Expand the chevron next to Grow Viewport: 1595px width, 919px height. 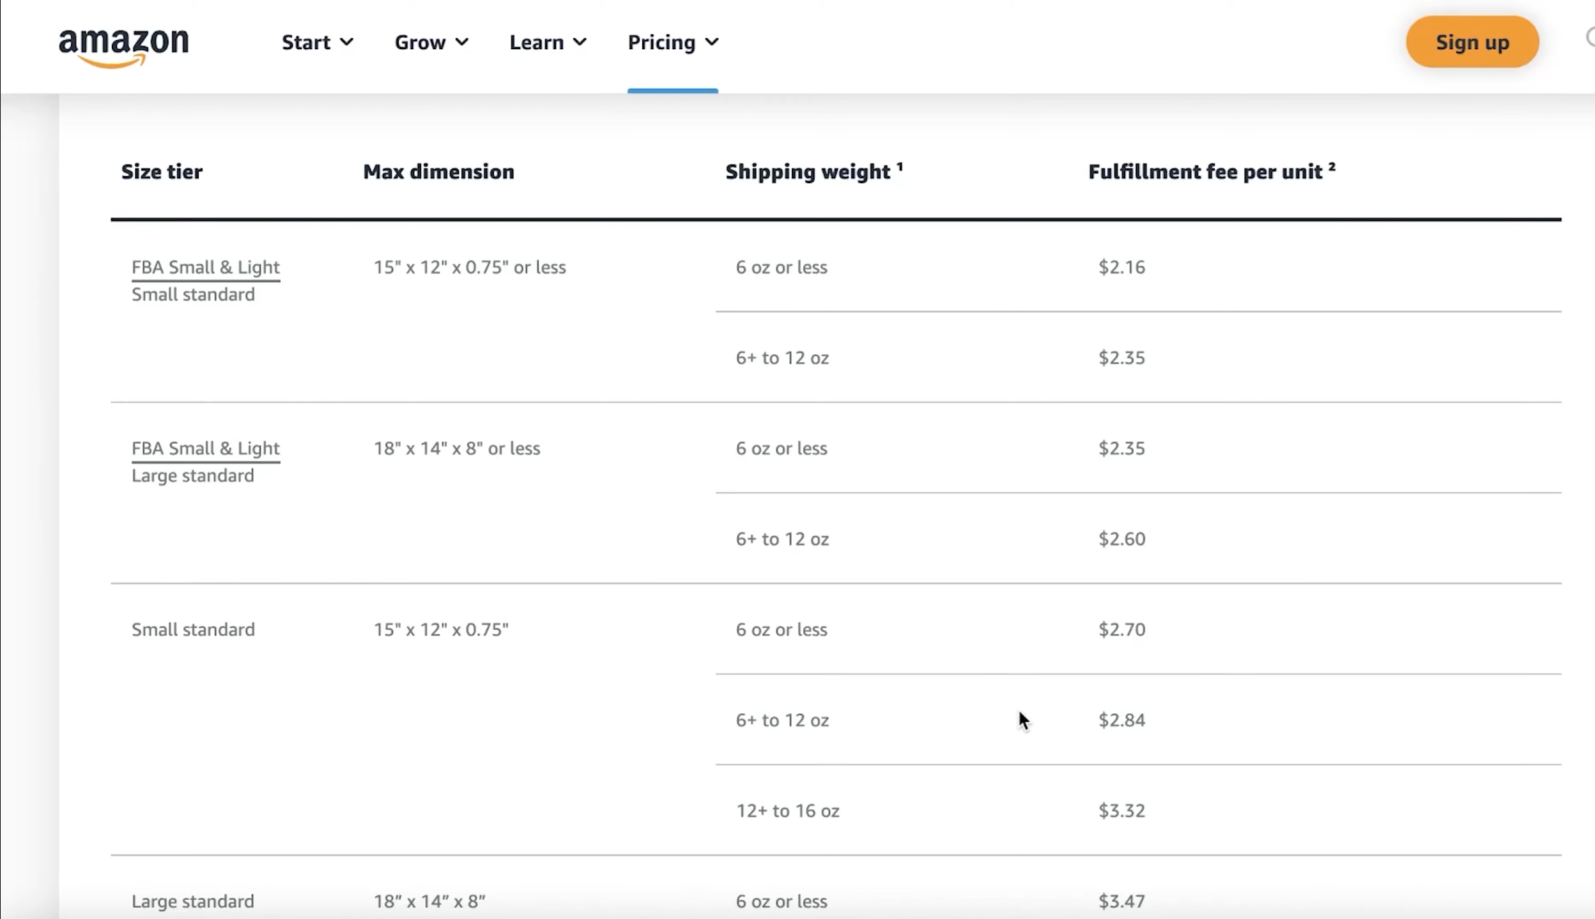(x=461, y=42)
